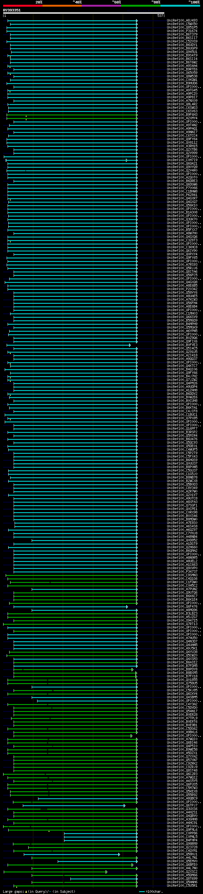Select the AV393351 query sequence label
Image resolution: width=203 pixels, height=894 pixels.
tap(12, 10)
